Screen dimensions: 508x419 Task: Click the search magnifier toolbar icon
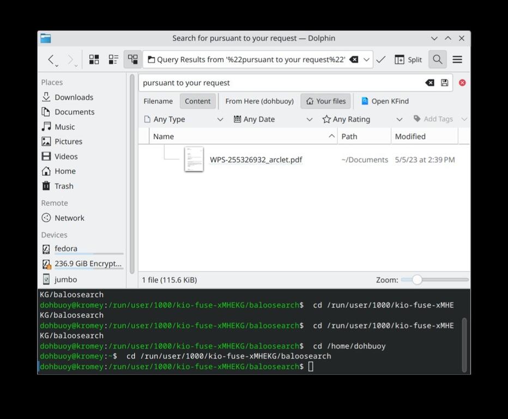(437, 59)
